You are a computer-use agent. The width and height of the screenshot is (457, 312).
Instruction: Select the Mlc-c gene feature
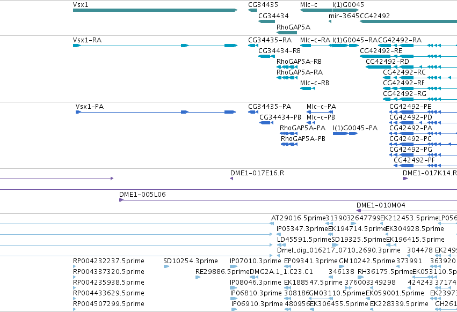pyautogui.click(x=316, y=10)
